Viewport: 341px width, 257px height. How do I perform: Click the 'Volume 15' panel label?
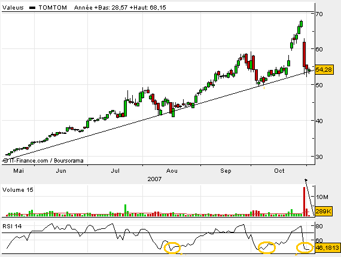click(x=18, y=190)
